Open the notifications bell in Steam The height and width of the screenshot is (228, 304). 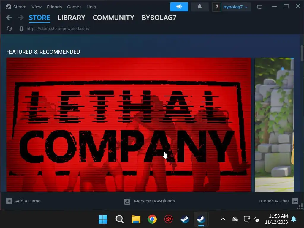point(200,7)
